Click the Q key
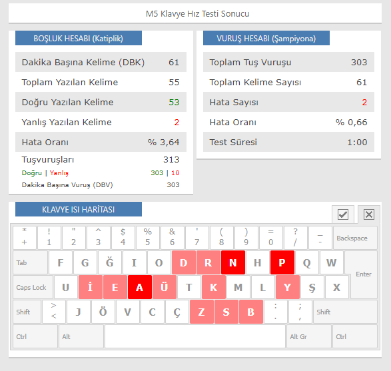 pyautogui.click(x=307, y=262)
